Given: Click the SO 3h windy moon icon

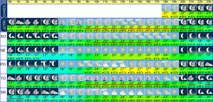Looking at the screenshot, I should 37,36.
